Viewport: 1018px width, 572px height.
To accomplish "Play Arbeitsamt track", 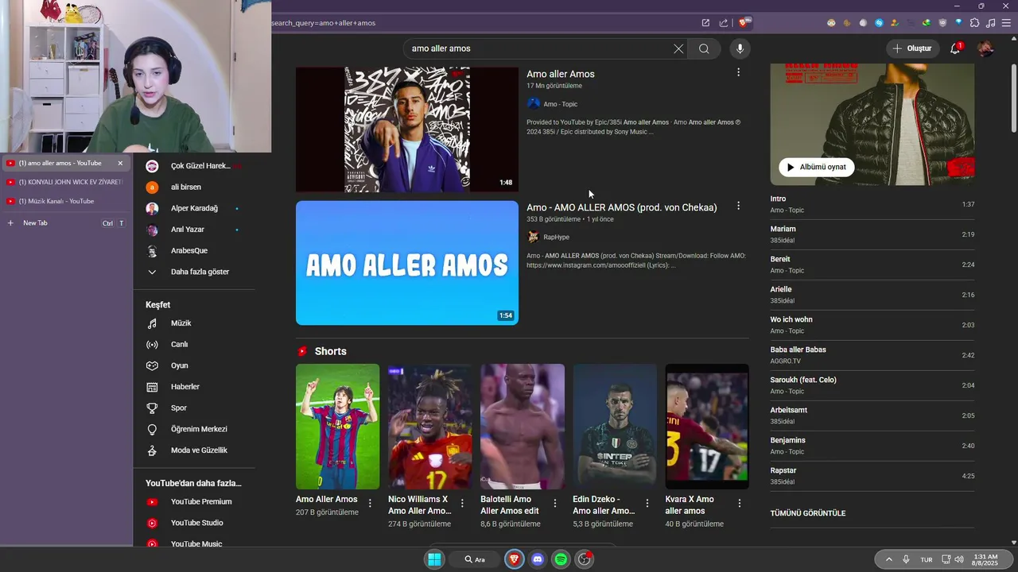I will click(x=872, y=415).
